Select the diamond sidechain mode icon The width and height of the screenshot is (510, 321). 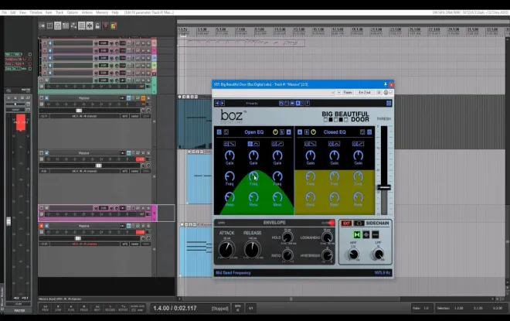point(366,234)
